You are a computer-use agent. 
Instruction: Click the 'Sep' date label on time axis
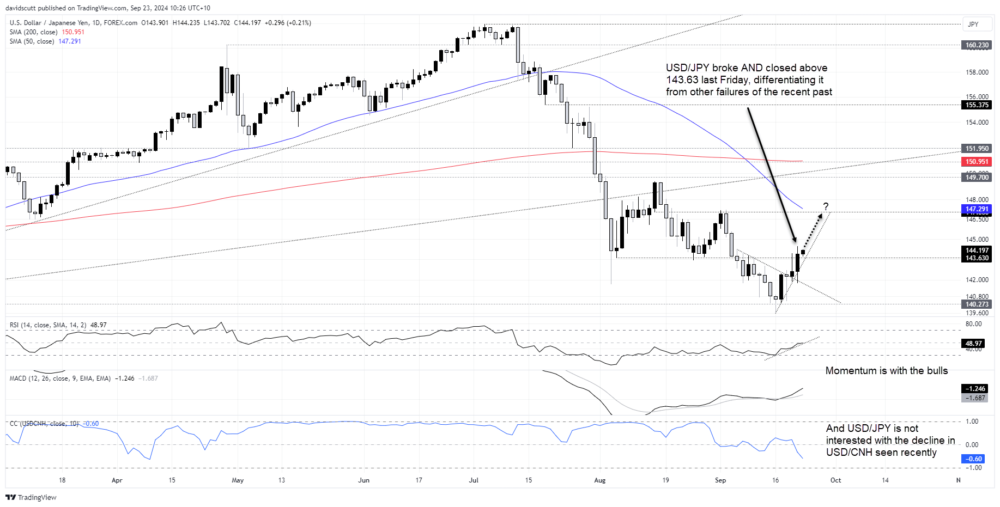click(x=720, y=480)
